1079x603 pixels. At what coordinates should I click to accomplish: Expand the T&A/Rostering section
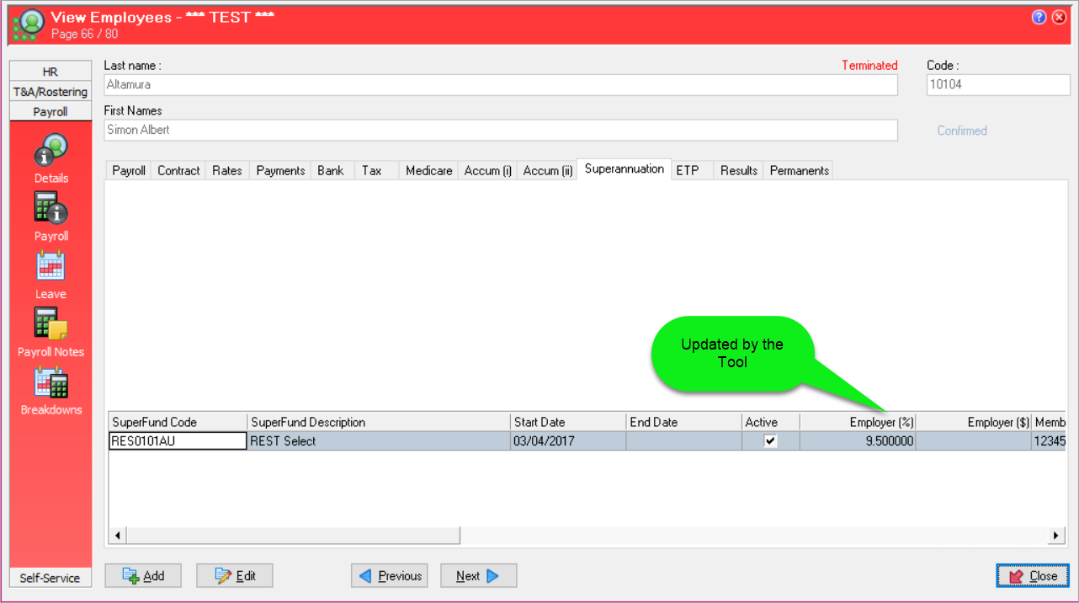(50, 92)
